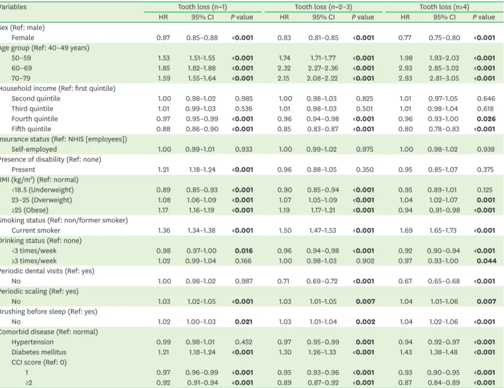
Task: Click 'Presence of disability (Ref: none)' label
Action: click(x=50, y=160)
